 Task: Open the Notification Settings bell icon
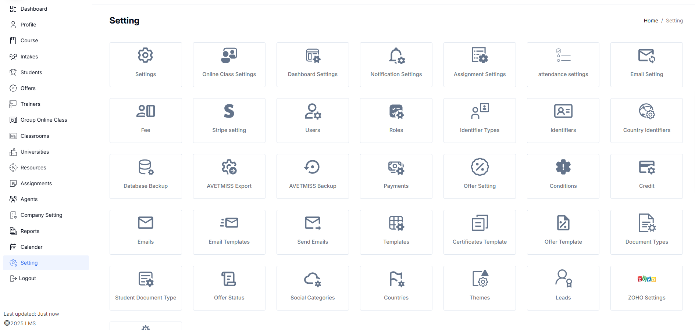point(396,55)
